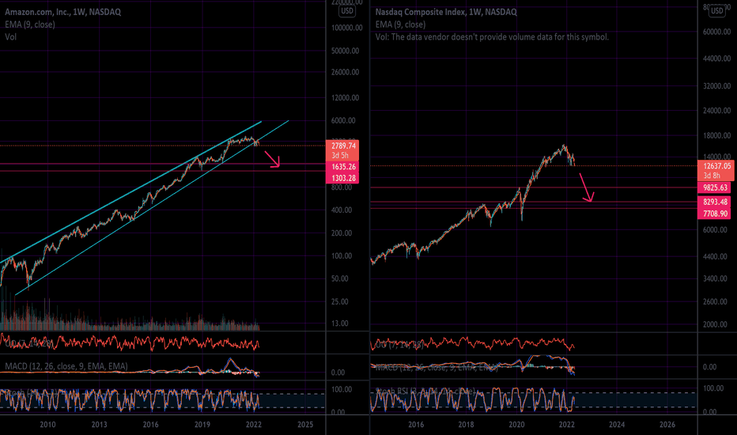This screenshot has height=435, width=737.
Task: Click the 7708.90 horizontal line price label
Action: [715, 214]
